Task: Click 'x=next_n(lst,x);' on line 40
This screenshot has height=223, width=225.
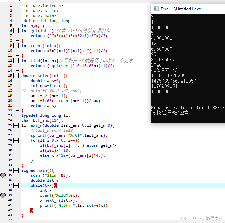Action: [x=58, y=200]
